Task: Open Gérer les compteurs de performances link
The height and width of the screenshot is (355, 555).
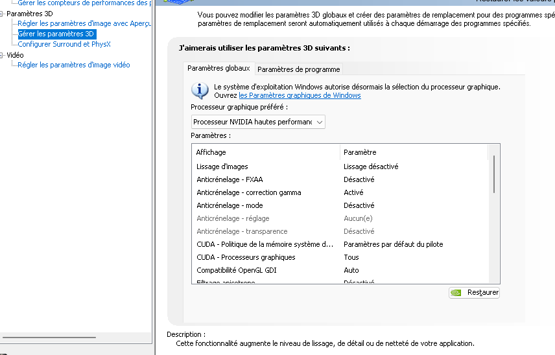Action: [x=84, y=3]
